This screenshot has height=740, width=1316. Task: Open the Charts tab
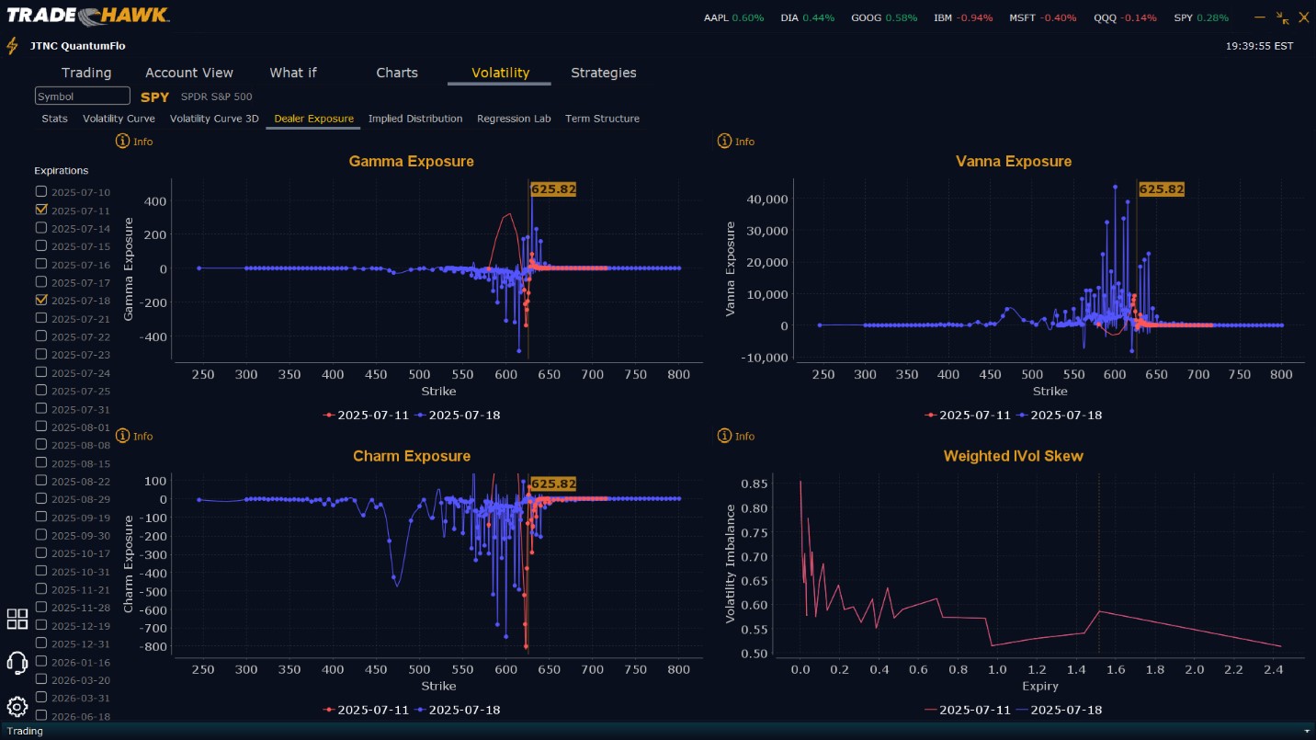pyautogui.click(x=397, y=73)
